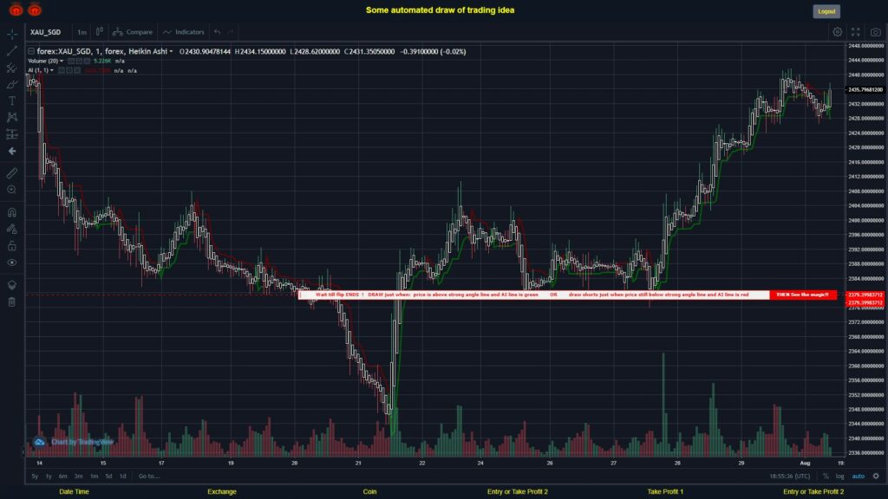
Task: Click the undo arrow
Action: [218, 32]
